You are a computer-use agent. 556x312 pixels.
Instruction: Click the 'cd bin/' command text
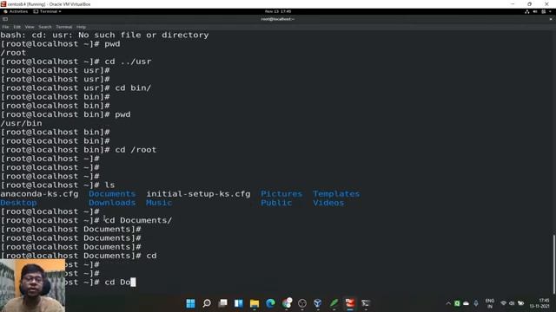coord(133,88)
